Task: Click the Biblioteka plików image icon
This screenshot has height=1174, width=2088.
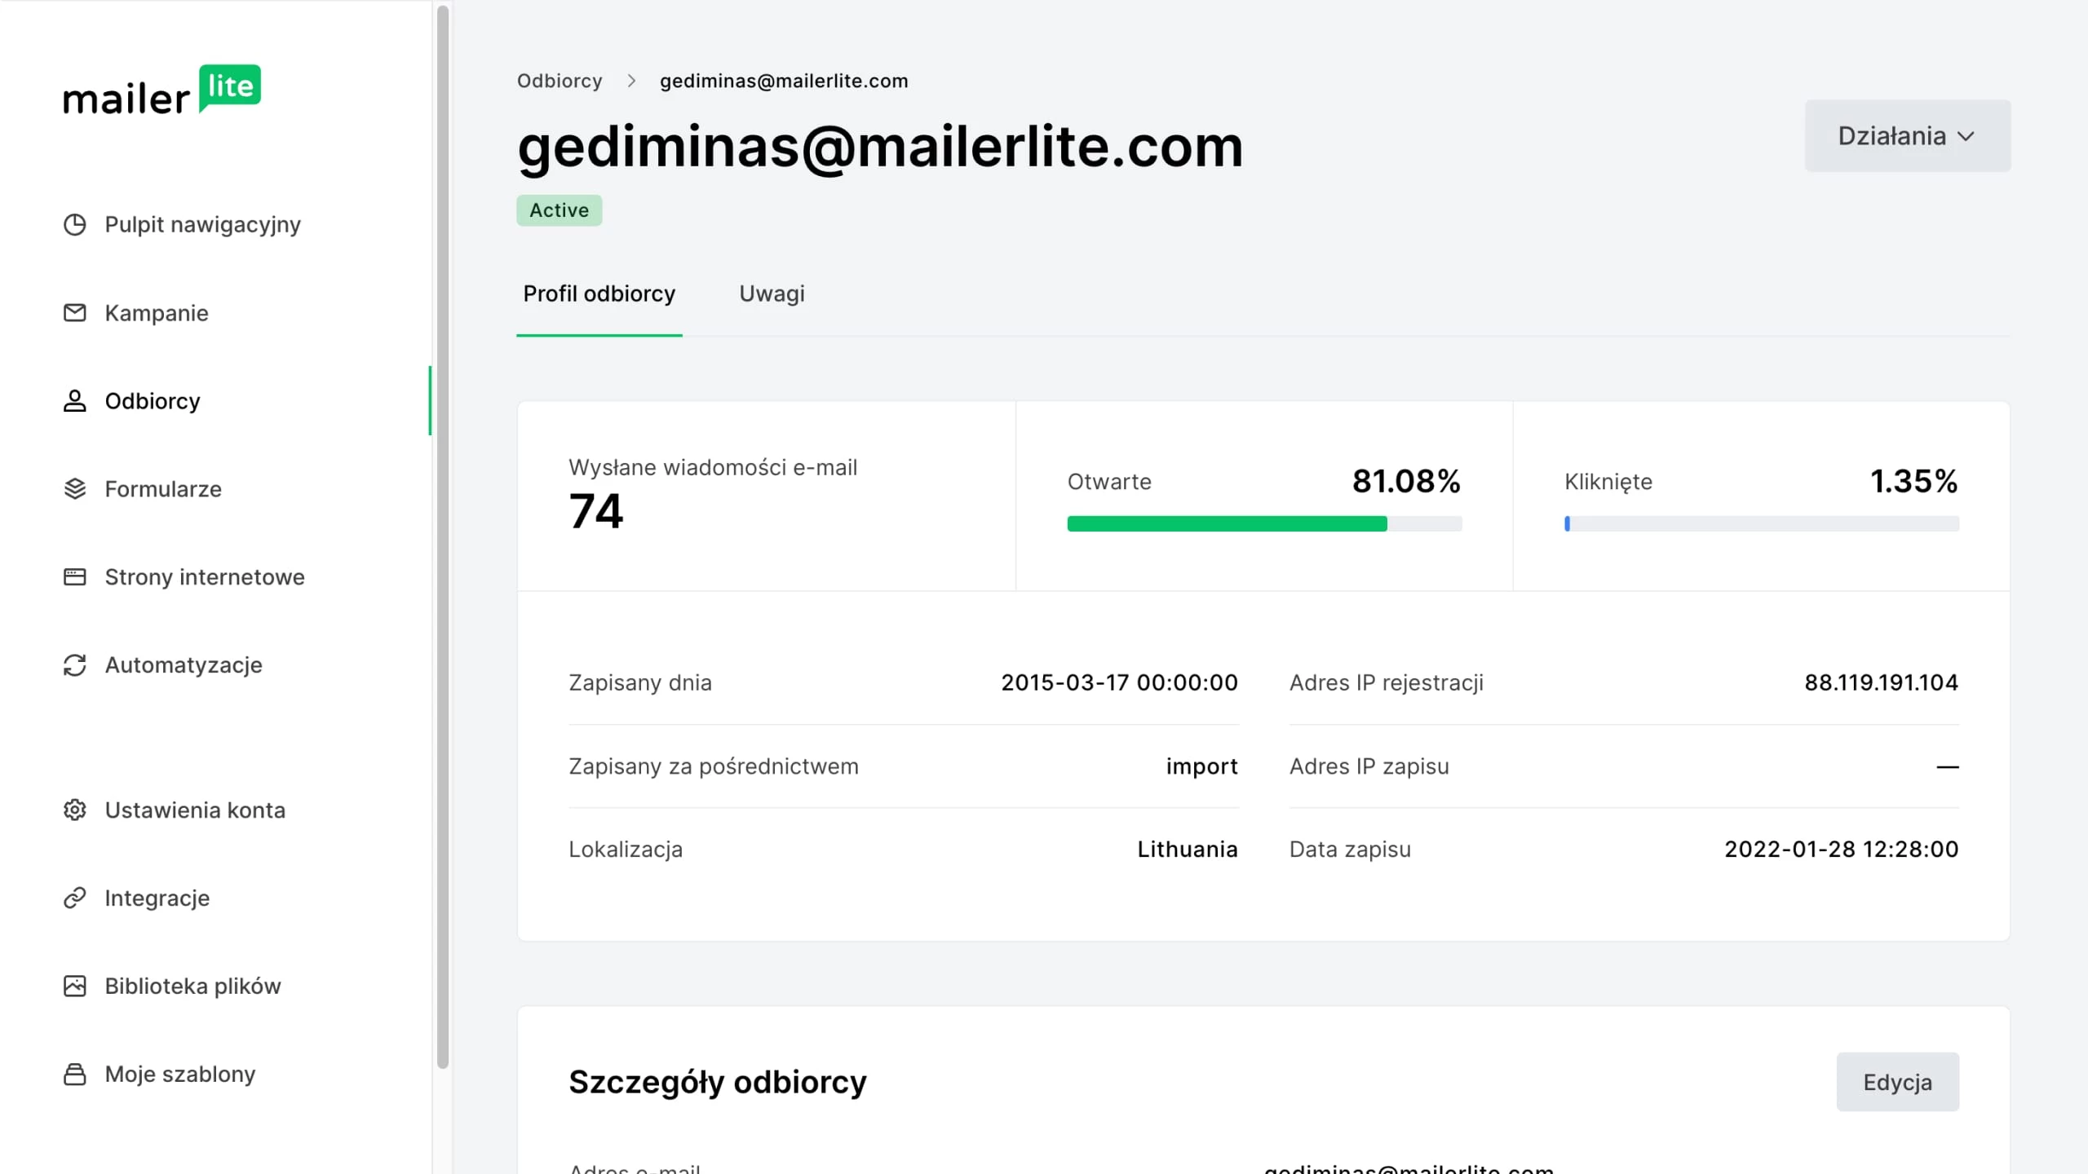Action: [x=74, y=986]
